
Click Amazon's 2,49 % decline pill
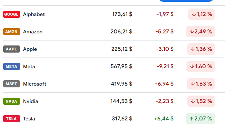point(200,32)
